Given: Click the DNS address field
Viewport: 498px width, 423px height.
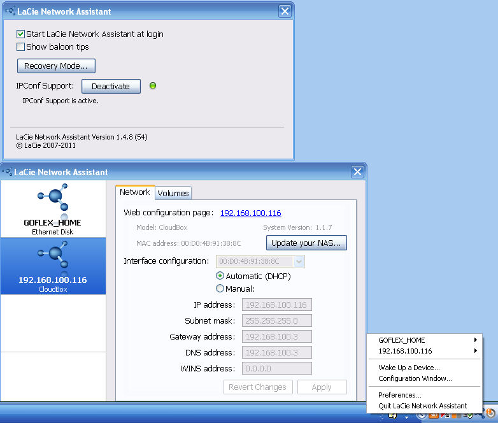Looking at the screenshot, I should point(277,352).
